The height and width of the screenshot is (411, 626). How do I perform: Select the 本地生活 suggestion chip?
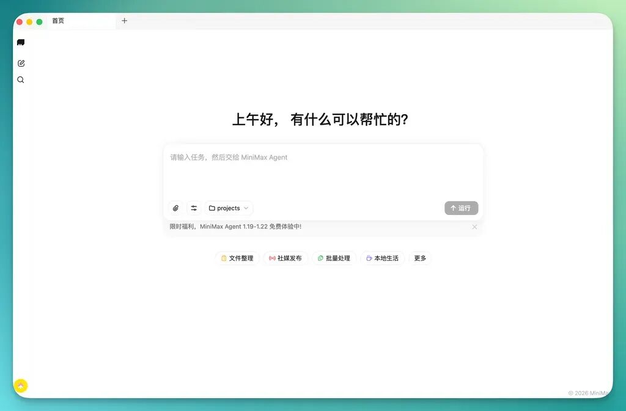(x=383, y=258)
